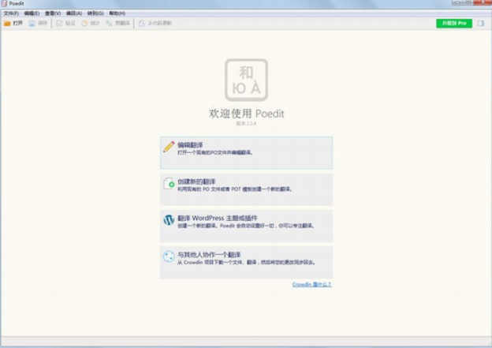The image size is (492, 348).
Task: Click the 预翻译 pre-translate toolbar icon
Action: [x=109, y=23]
